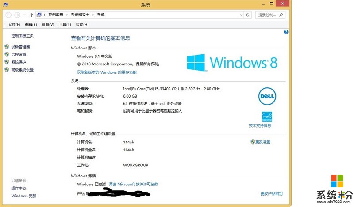Viewport: 354px width, 207px height.
Task: Open the recent locations dropdown arrow
Action: point(25,15)
